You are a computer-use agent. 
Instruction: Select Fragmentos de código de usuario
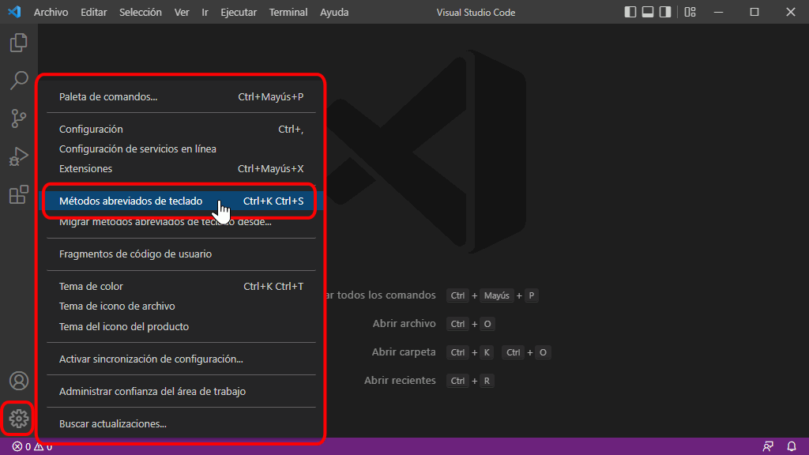181,254
